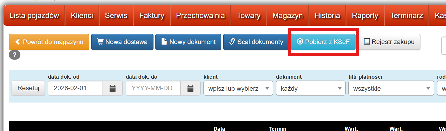Click Pobierz z KSeF download button
Image resolution: width=446 pixels, height=131 pixels.
(x=323, y=42)
